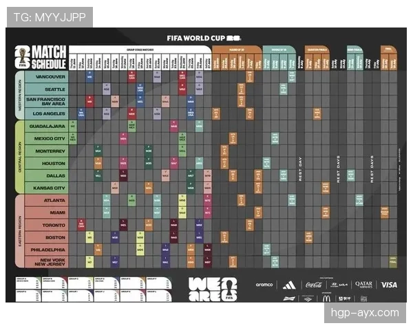Click the Los Angeles row label

coord(47,113)
